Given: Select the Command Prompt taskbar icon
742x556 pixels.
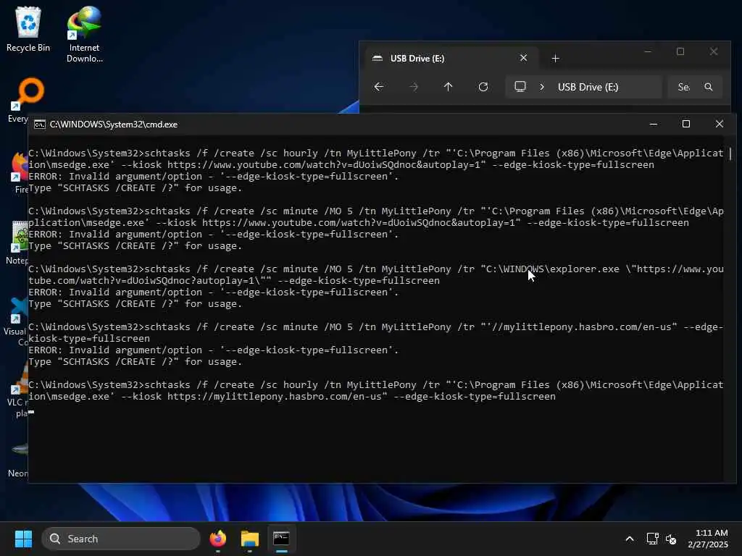Looking at the screenshot, I should tap(281, 539).
